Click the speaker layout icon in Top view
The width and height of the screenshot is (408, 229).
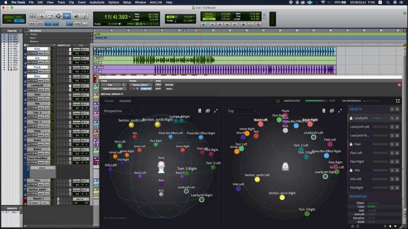pyautogui.click(x=324, y=111)
